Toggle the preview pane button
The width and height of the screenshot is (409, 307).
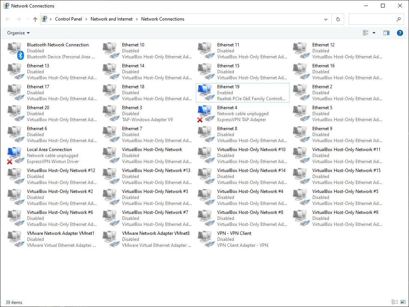point(387,33)
